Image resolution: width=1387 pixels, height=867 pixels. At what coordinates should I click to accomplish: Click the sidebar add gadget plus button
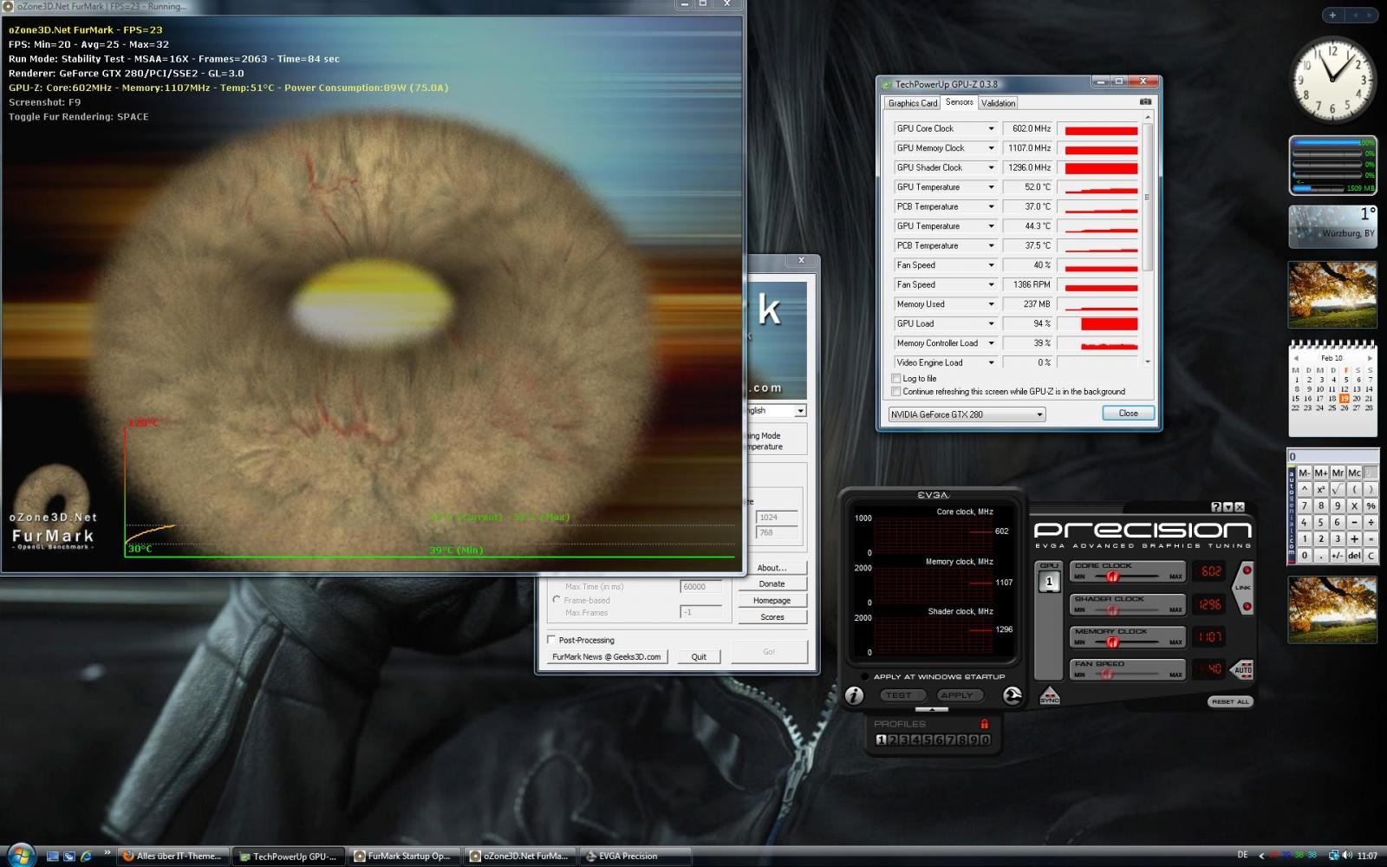[1332, 15]
